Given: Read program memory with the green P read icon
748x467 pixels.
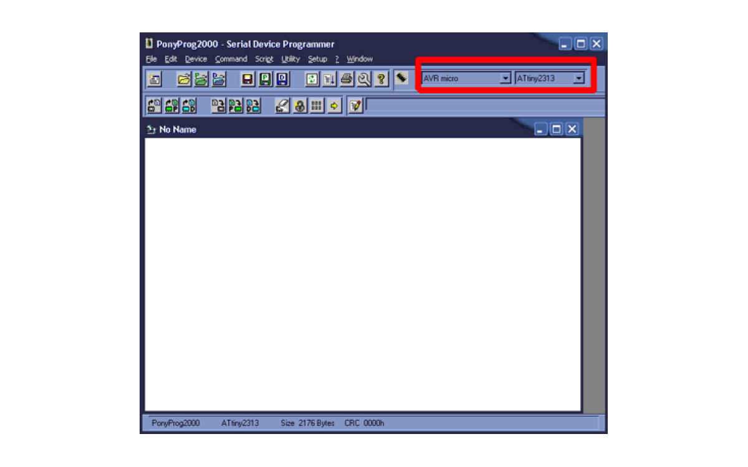Looking at the screenshot, I should (x=171, y=106).
